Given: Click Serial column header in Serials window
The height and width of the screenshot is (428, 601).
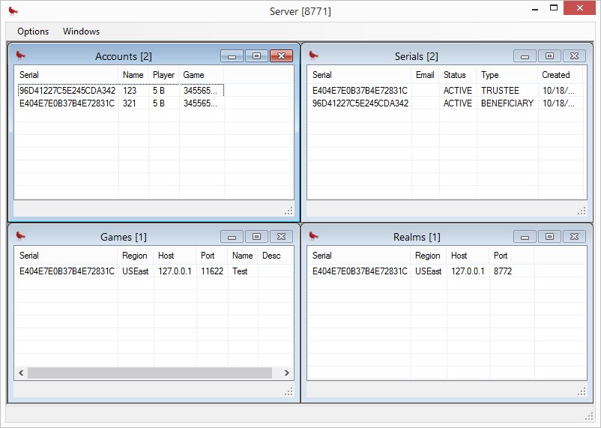Looking at the screenshot, I should pos(359,75).
